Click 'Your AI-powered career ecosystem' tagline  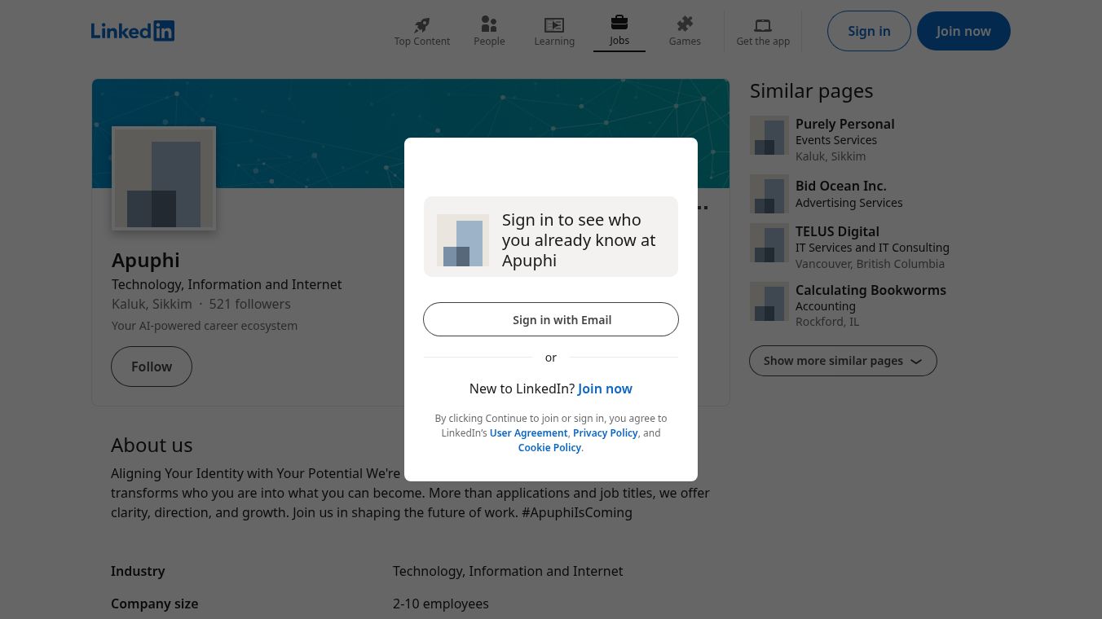(205, 326)
